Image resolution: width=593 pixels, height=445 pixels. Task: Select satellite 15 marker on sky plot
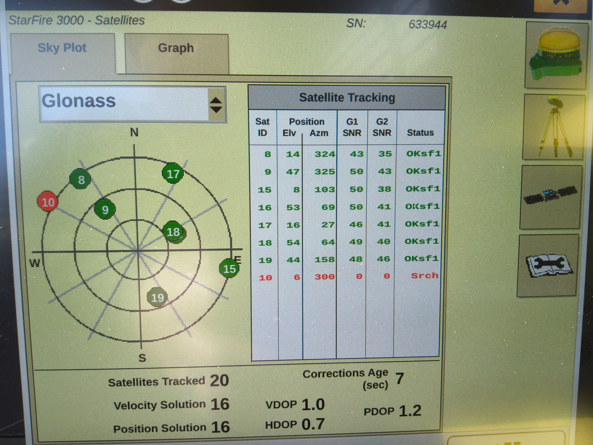click(229, 268)
